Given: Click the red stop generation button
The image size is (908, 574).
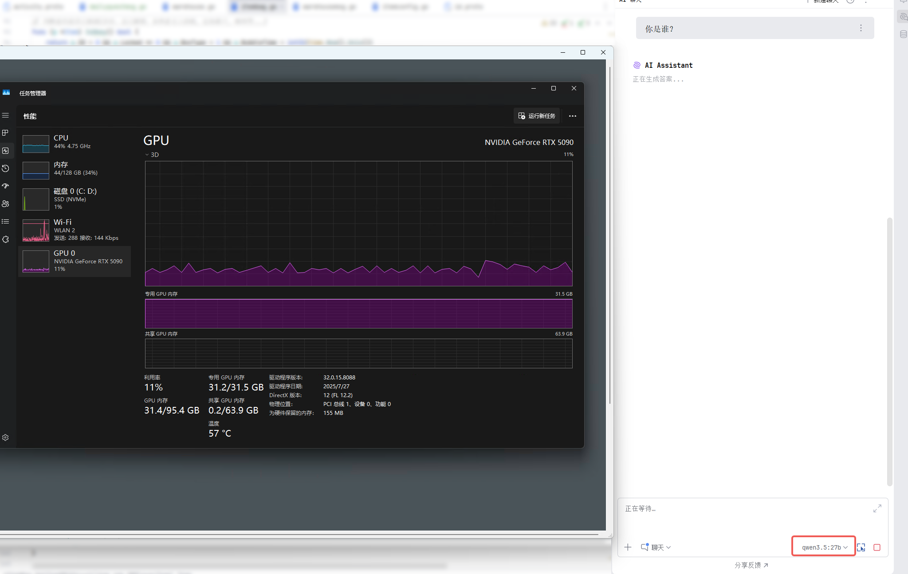Looking at the screenshot, I should (x=877, y=547).
